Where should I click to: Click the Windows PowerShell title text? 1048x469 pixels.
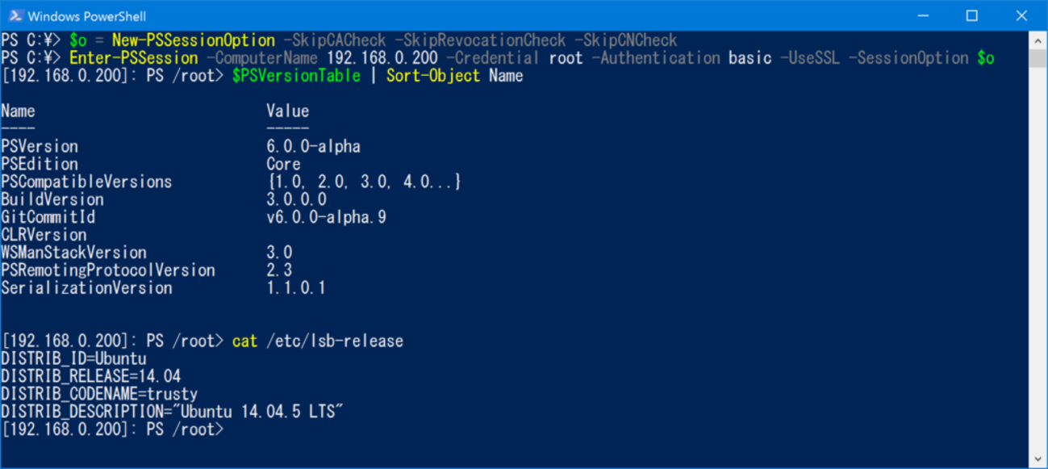[87, 16]
